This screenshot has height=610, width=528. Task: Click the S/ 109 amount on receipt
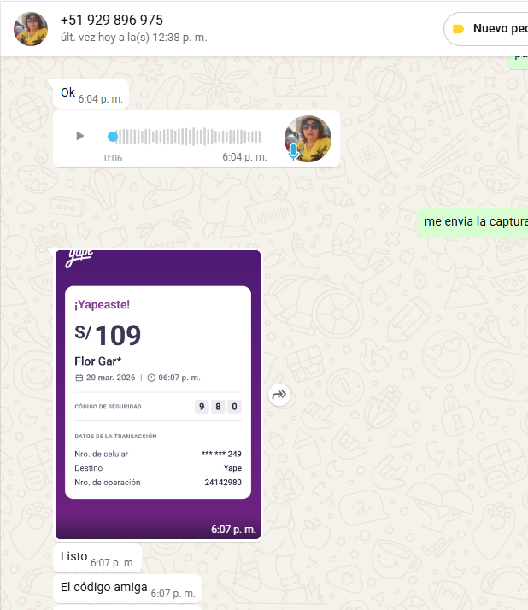(108, 335)
